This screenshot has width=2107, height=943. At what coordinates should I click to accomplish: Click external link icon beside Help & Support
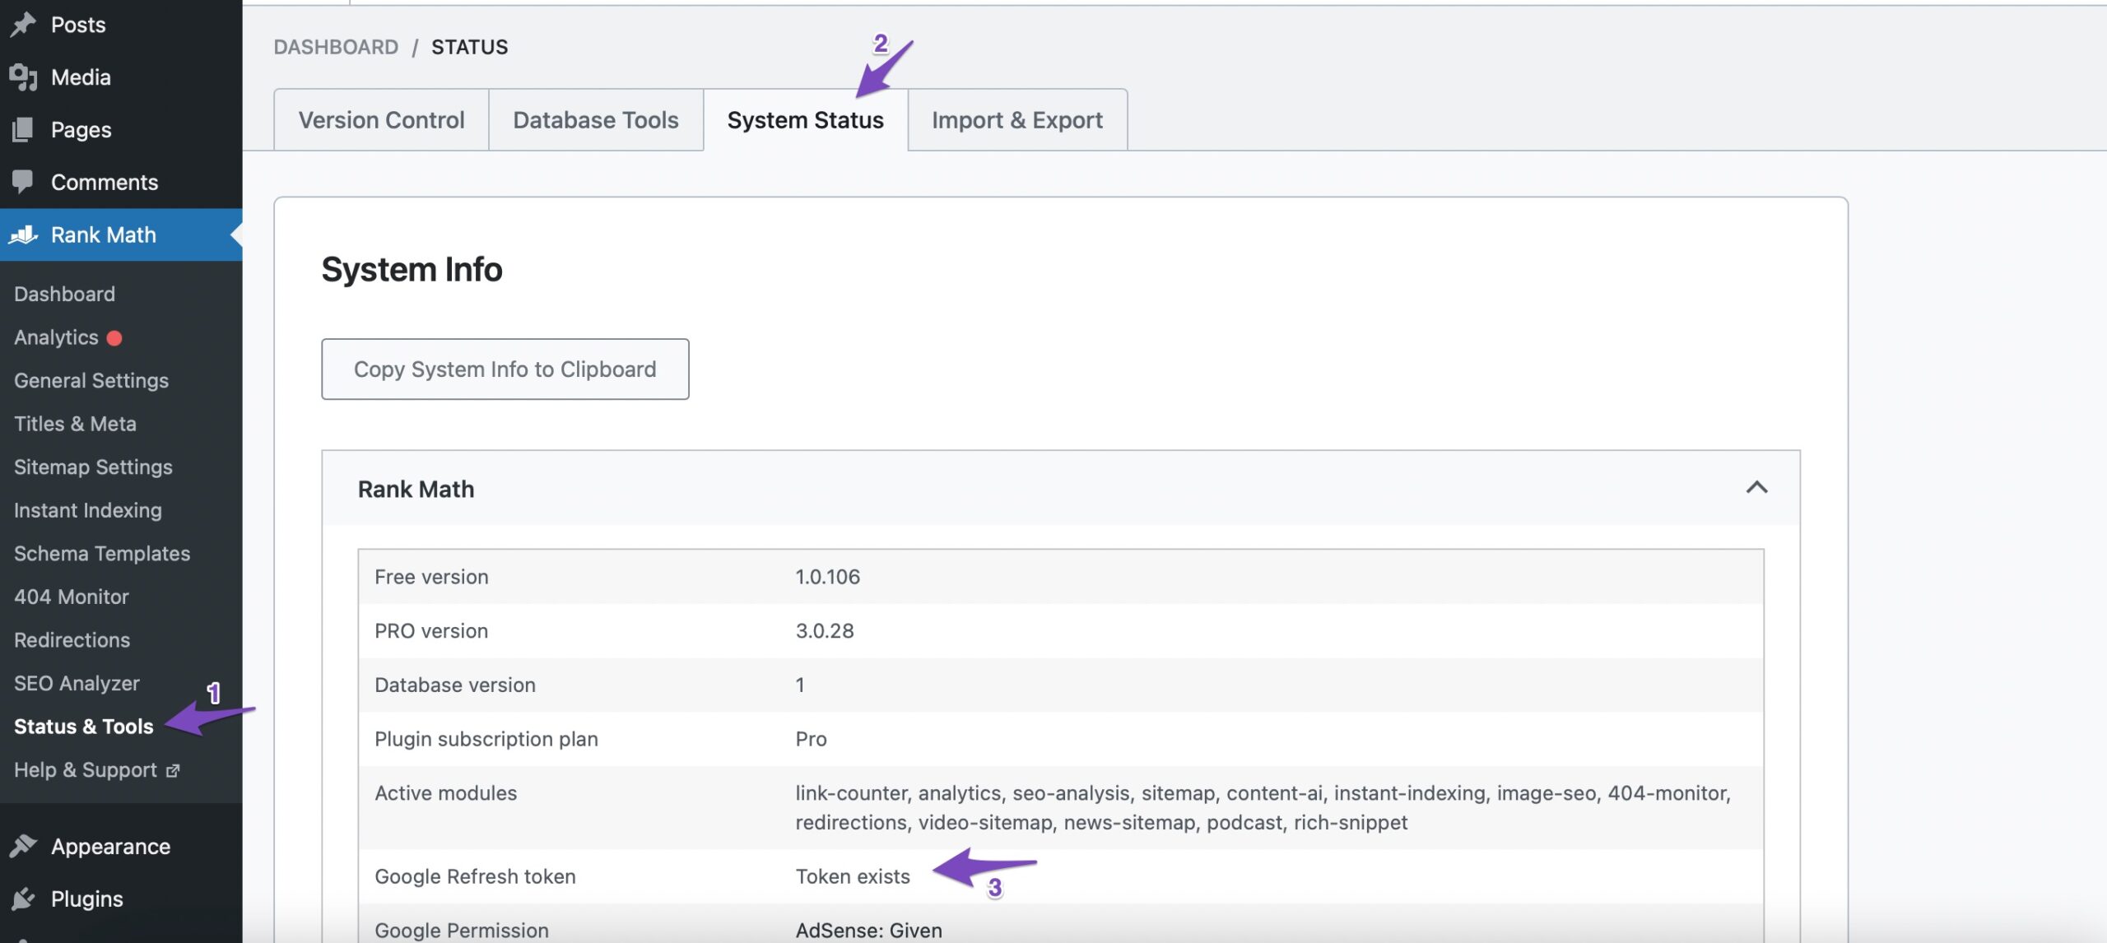tap(173, 771)
